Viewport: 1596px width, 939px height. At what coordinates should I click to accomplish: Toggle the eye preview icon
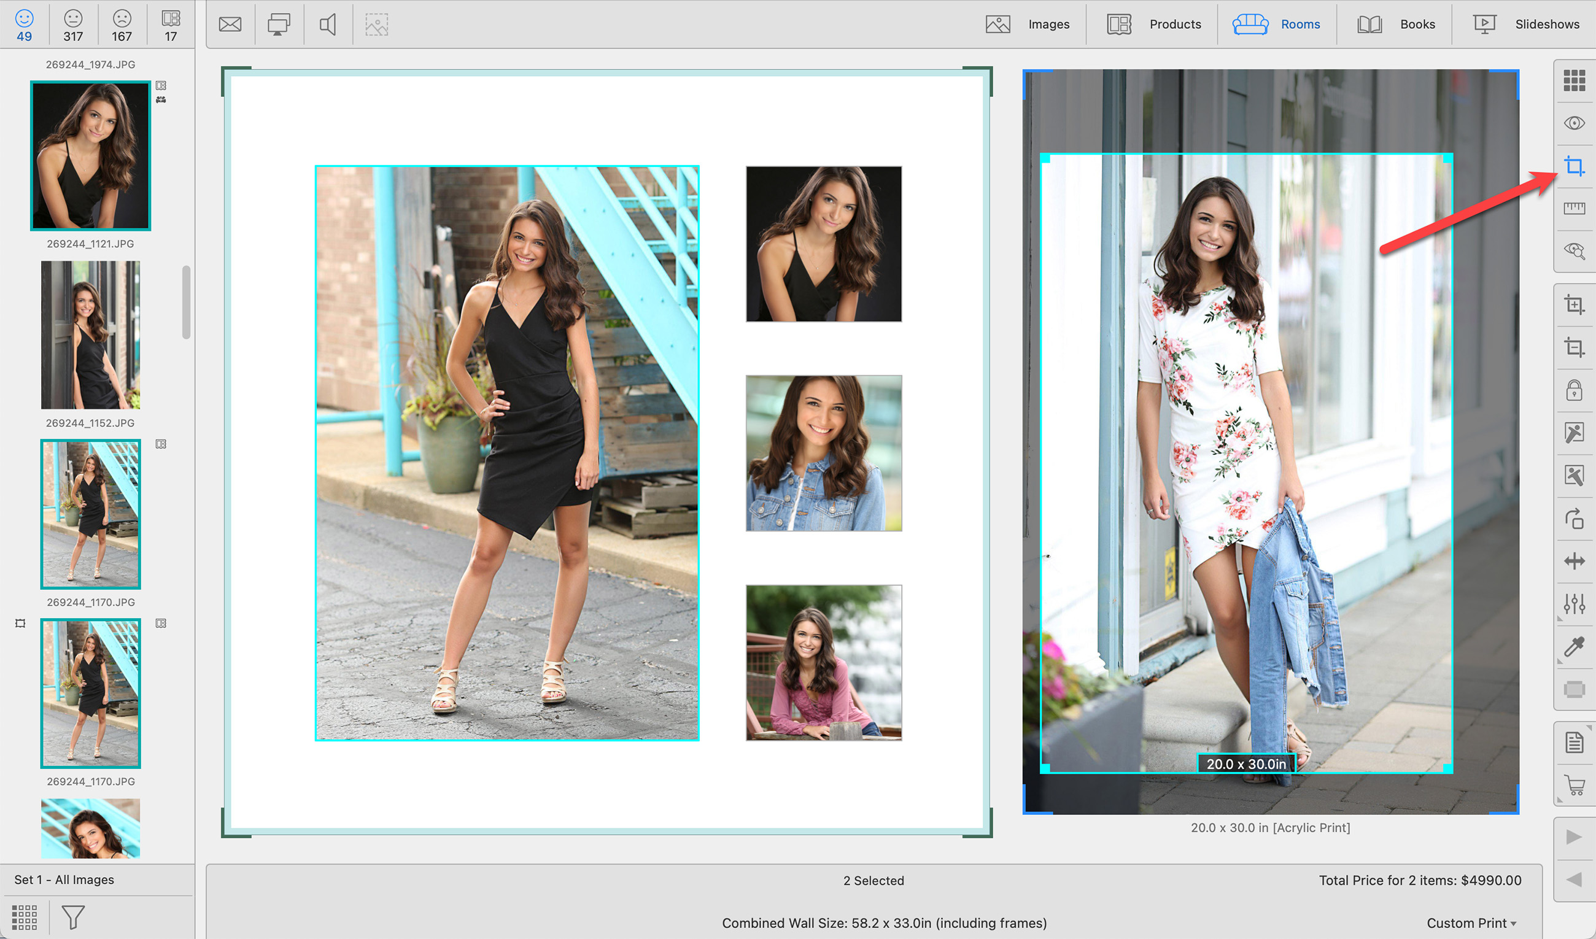point(1574,123)
